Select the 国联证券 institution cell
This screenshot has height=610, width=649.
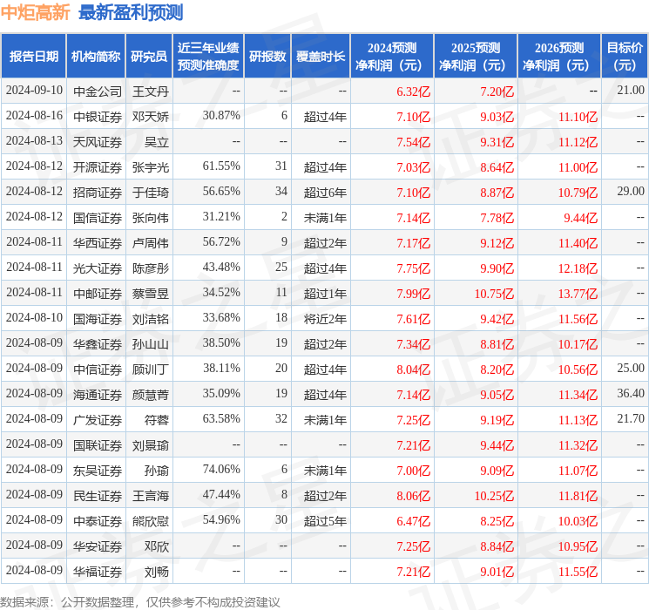tap(98, 445)
